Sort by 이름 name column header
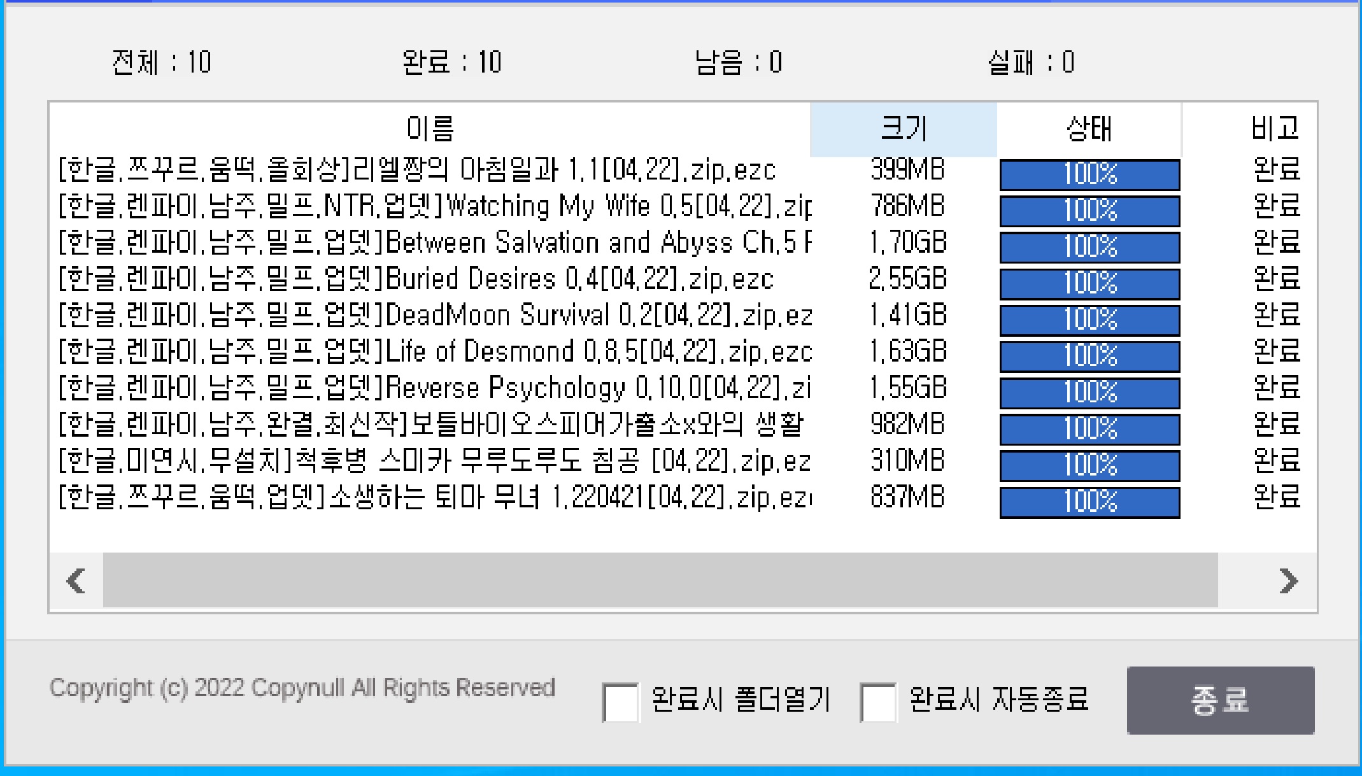The height and width of the screenshot is (776, 1362). point(430,129)
